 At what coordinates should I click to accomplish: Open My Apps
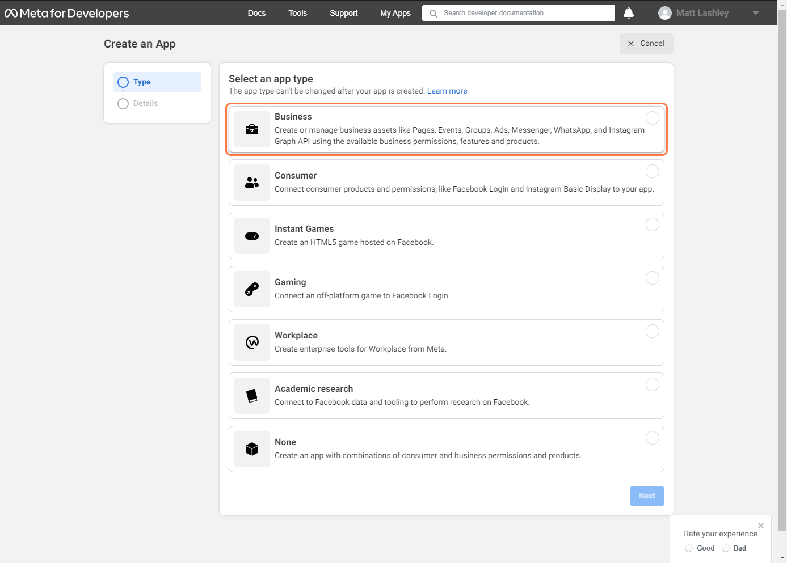tap(395, 13)
